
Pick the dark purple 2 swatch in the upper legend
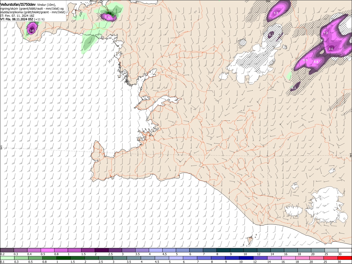coord(102,250)
